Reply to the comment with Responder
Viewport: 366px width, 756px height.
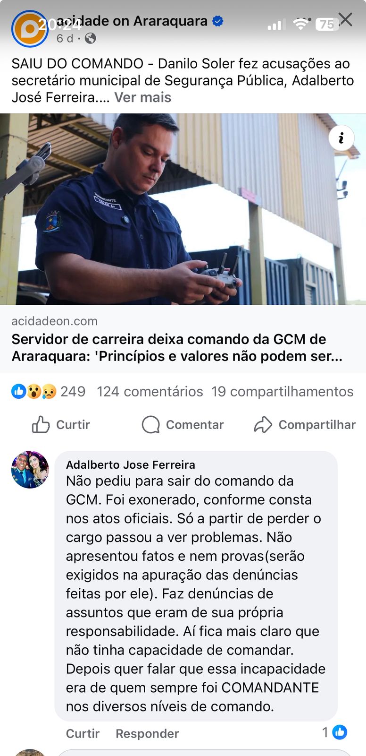(147, 733)
